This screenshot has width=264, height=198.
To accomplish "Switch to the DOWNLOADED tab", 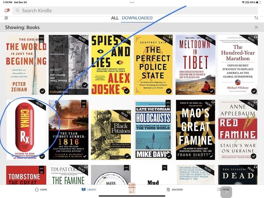I will (137, 18).
